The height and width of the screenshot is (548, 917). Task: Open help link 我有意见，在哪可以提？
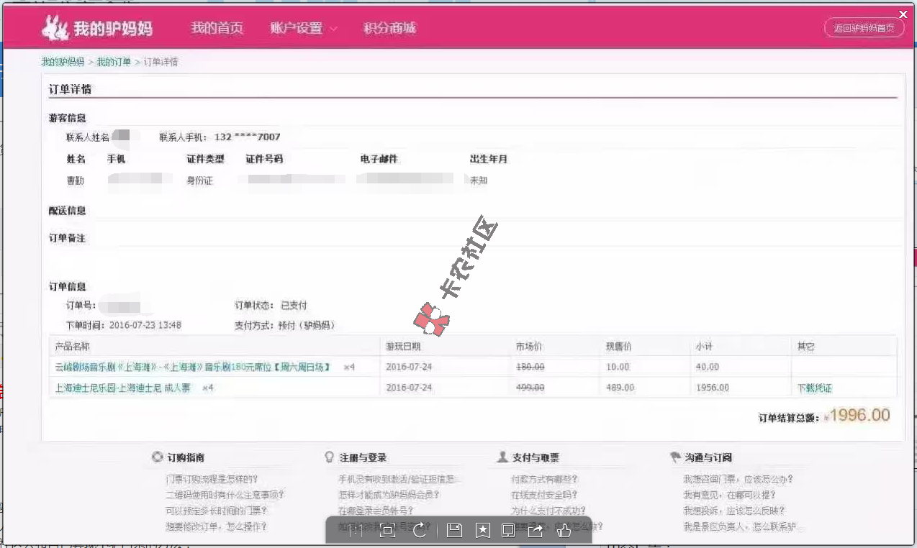tap(729, 495)
